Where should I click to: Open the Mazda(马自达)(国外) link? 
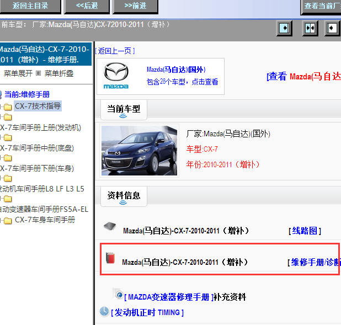click(176, 70)
